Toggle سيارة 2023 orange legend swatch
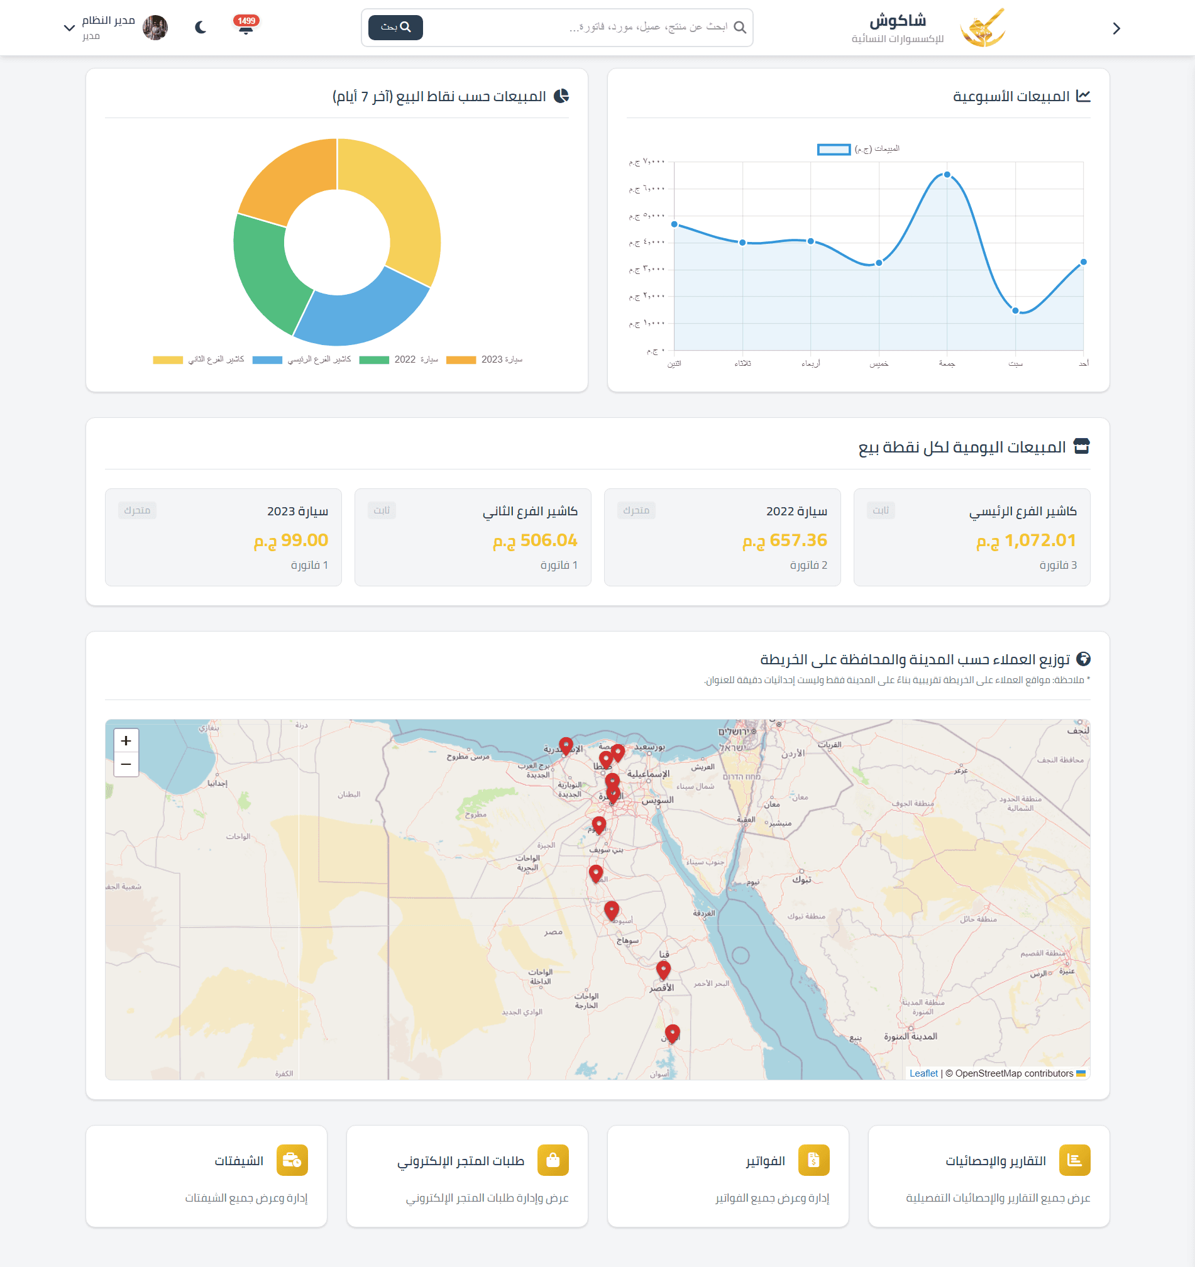Viewport: 1195px width, 1267px height. pyautogui.click(x=461, y=360)
